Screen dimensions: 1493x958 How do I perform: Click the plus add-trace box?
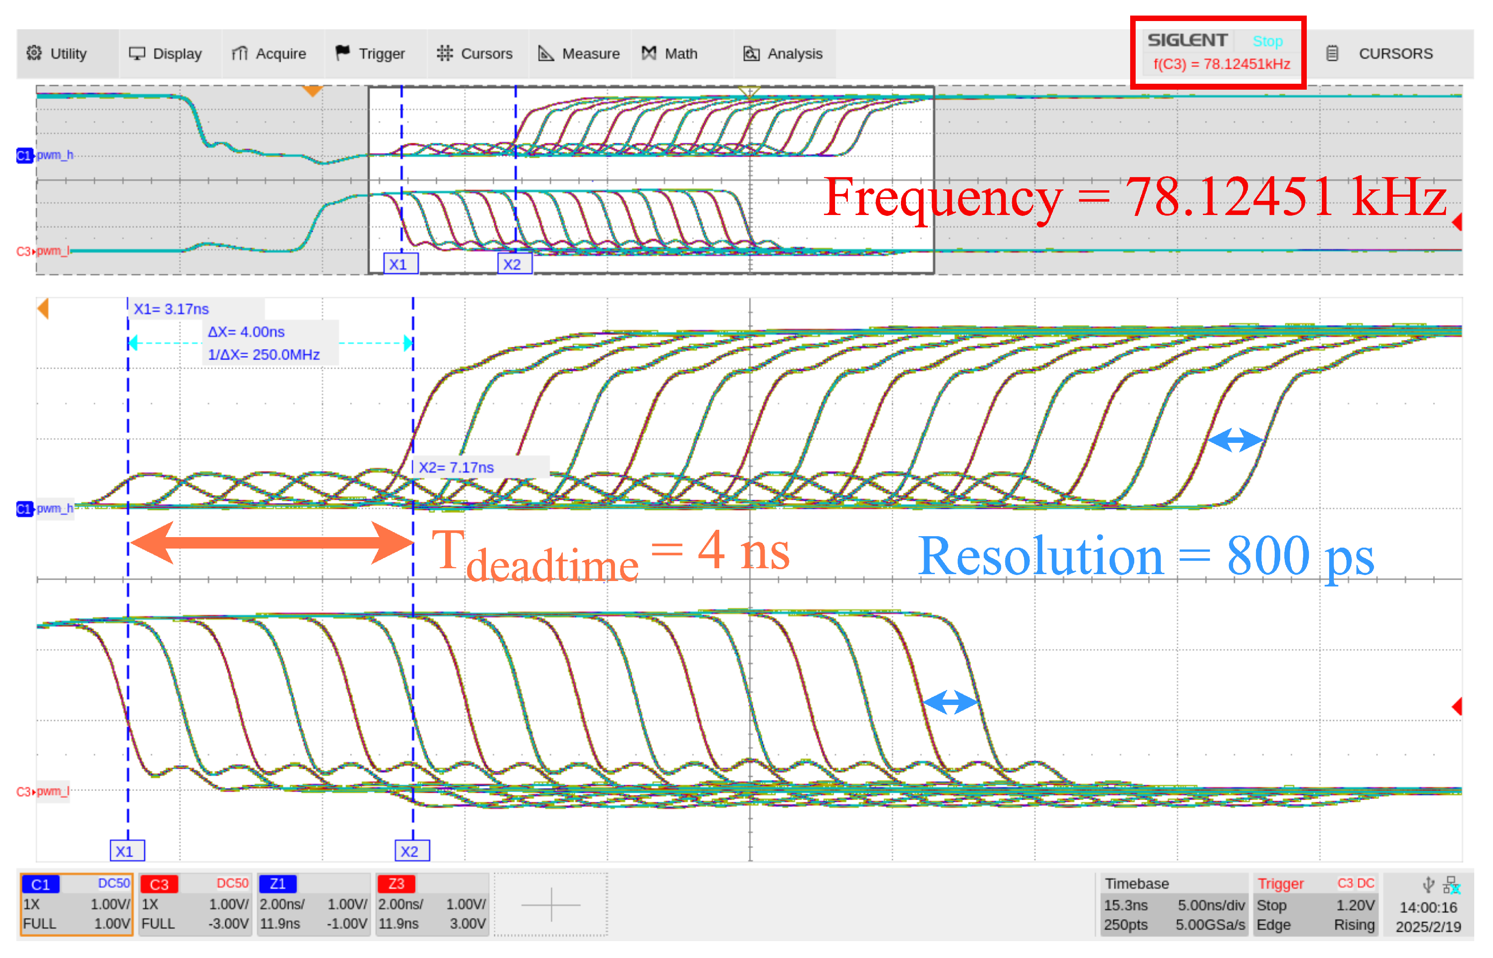point(550,904)
